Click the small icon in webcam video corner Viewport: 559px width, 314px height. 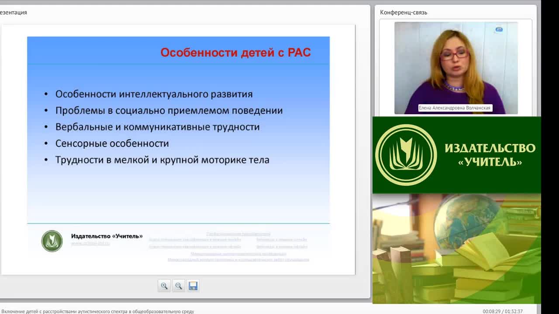499,30
